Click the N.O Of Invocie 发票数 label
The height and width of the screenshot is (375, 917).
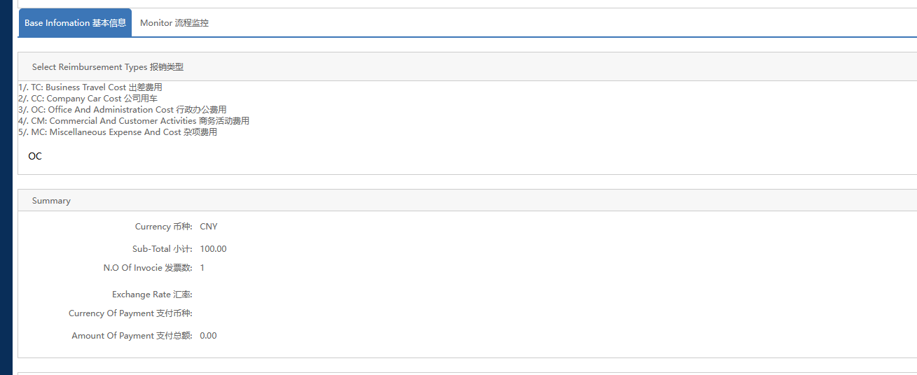[147, 268]
